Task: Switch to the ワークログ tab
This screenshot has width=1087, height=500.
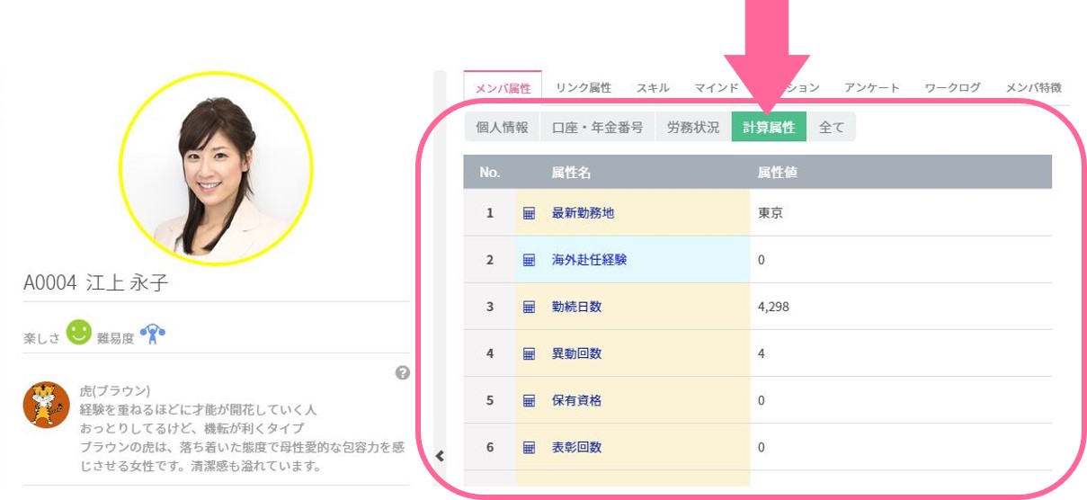Action: coord(952,87)
